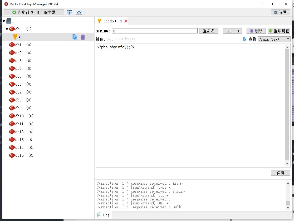The width and height of the screenshot is (294, 221).
Task: Click the Save button (保存)
Action: point(281,173)
